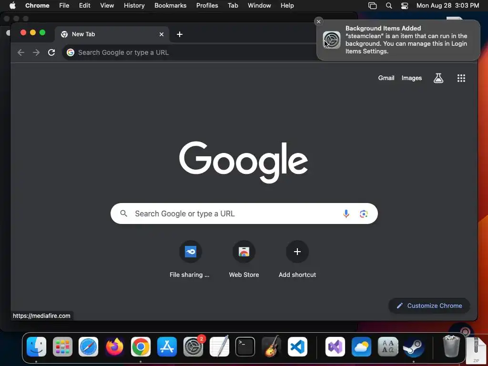Open System Settings from the Dock
This screenshot has width=488, height=366.
pos(193,347)
